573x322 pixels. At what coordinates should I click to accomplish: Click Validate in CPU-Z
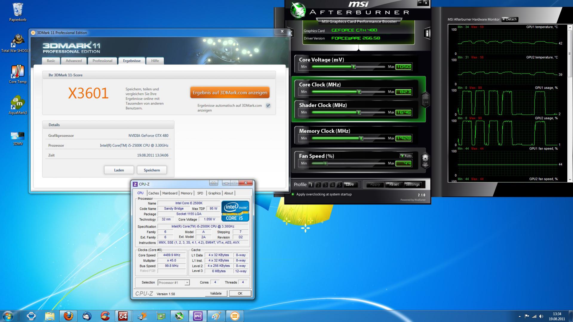click(x=216, y=294)
